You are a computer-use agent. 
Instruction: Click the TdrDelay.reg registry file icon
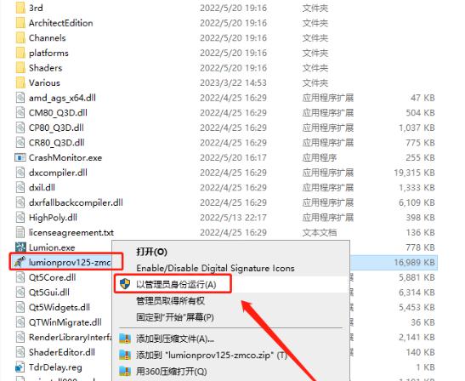(20, 367)
